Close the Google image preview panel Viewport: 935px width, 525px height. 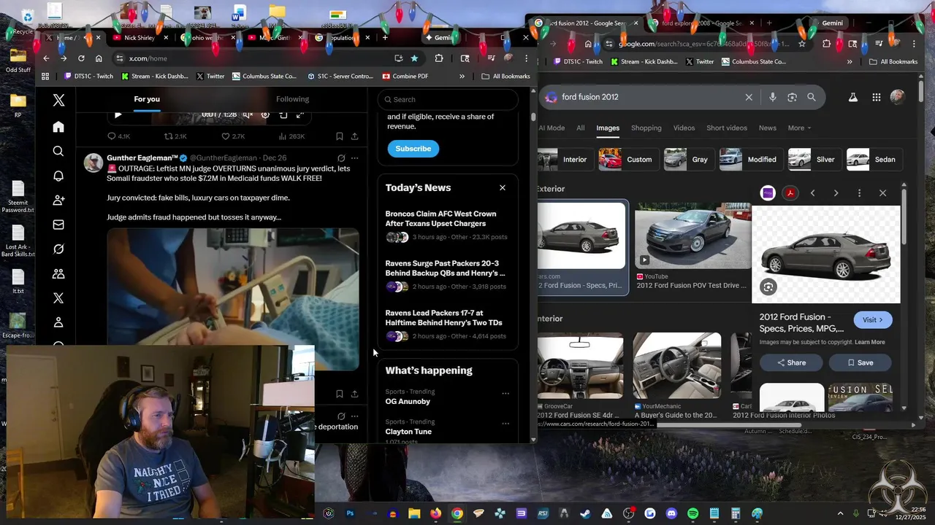pos(882,193)
